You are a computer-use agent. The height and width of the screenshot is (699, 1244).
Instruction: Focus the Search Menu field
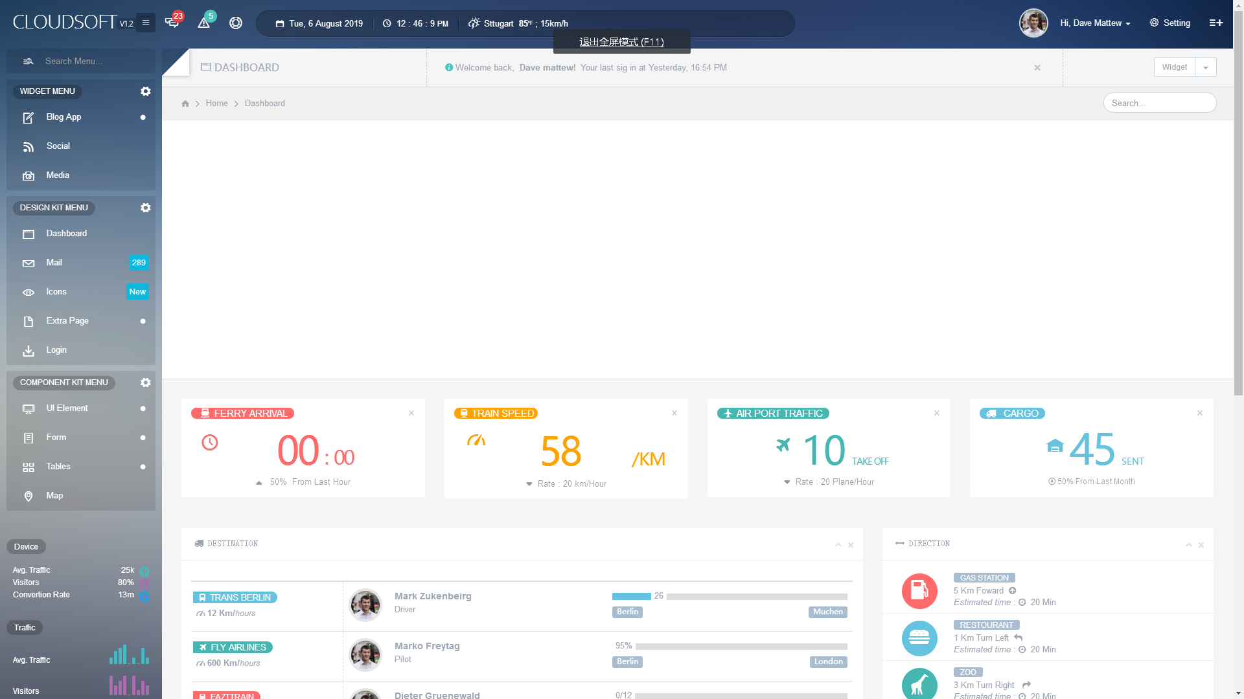coord(81,61)
